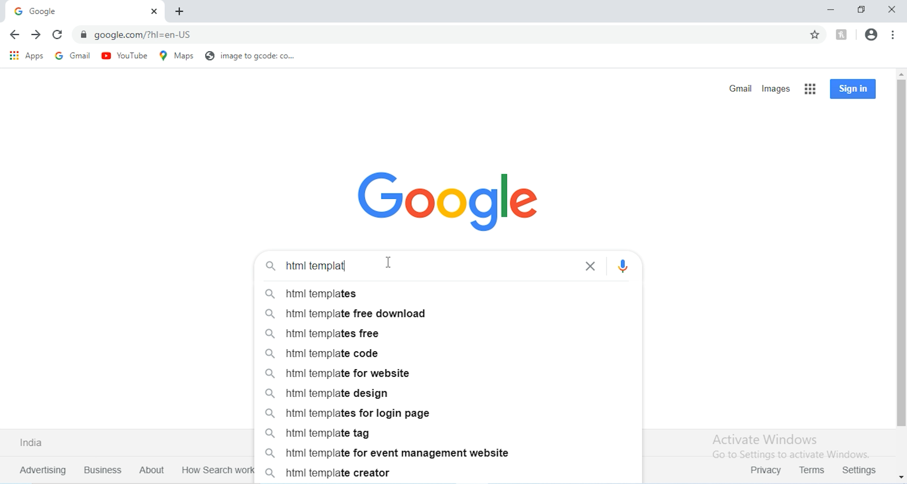Click the voice search microphone icon
The width and height of the screenshot is (907, 484).
point(623,266)
